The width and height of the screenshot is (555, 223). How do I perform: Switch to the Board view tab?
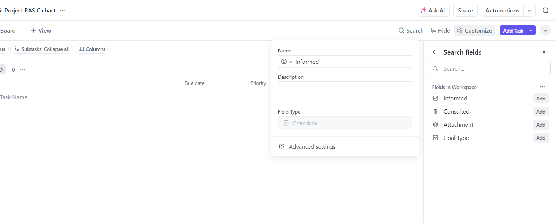click(x=8, y=30)
